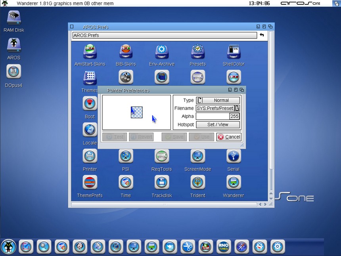This screenshot has height=256, width=341.
Task: Open the Presets drawer icon
Action: tap(197, 52)
